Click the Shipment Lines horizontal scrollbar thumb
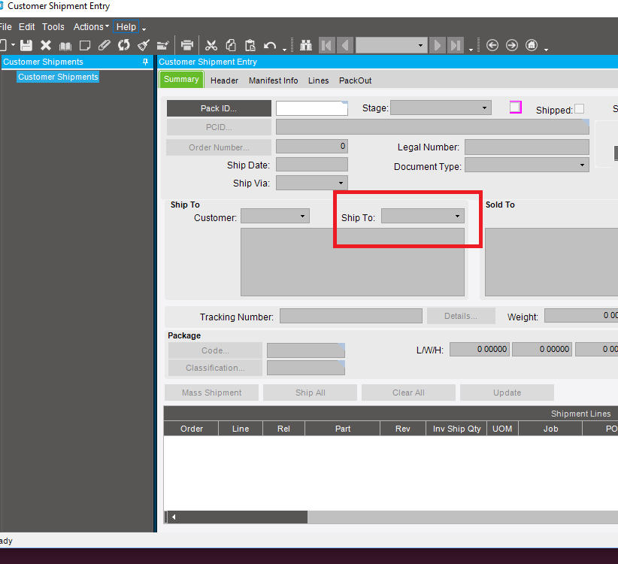The height and width of the screenshot is (564, 618). click(241, 517)
